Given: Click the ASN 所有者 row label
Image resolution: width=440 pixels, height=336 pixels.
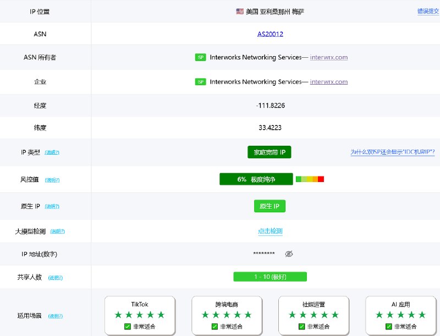Looking at the screenshot, I should point(40,57).
